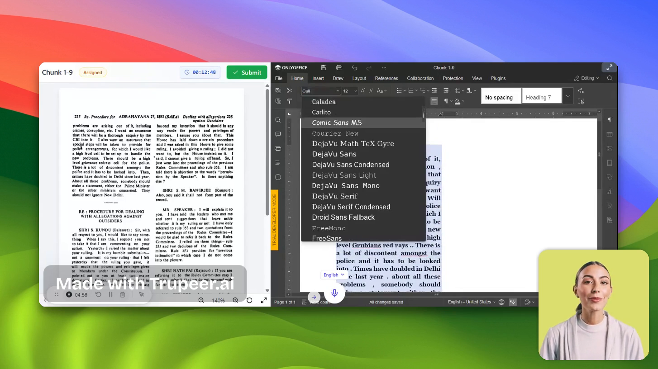Image resolution: width=658 pixels, height=369 pixels.
Task: Print the document using the printer icon
Action: pos(339,68)
